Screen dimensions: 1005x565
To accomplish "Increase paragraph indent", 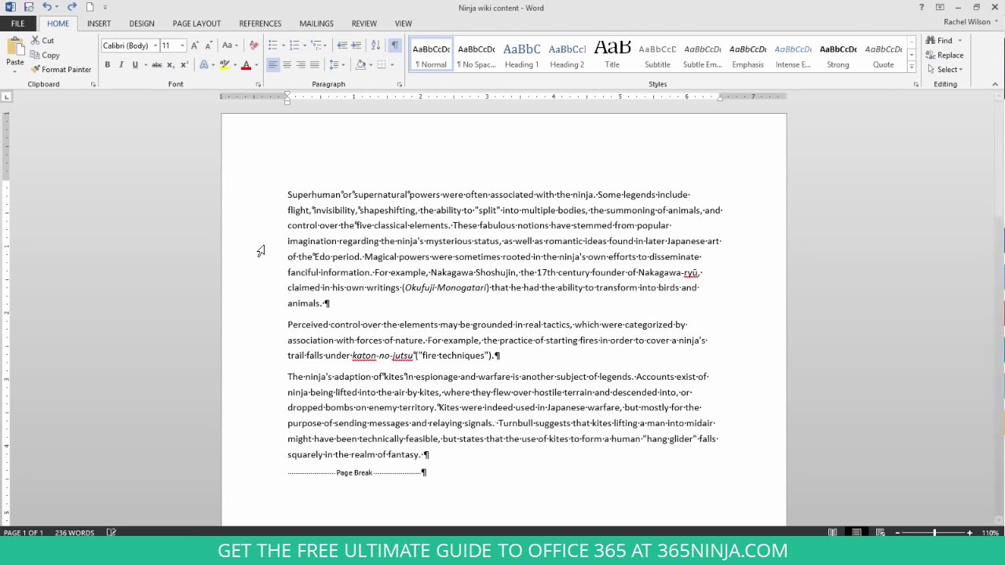I will pyautogui.click(x=356, y=46).
